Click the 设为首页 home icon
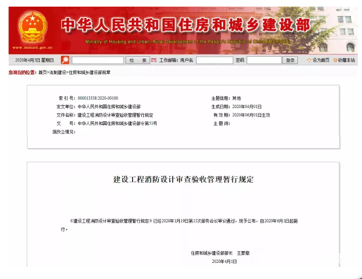The image size is (362, 279). pos(309,60)
